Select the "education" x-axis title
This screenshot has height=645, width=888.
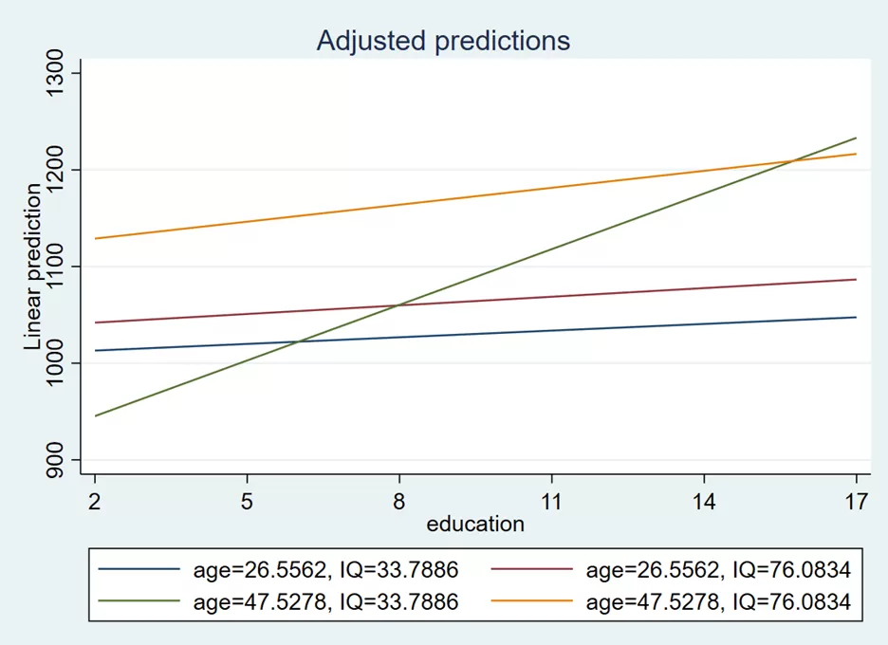pyautogui.click(x=475, y=524)
